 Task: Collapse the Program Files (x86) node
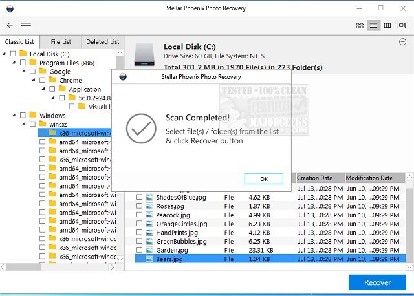(x=14, y=63)
